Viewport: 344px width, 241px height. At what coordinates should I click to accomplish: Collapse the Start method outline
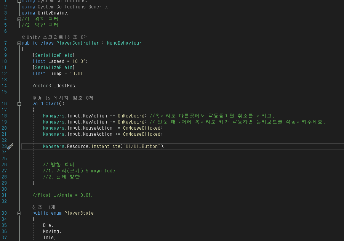[x=19, y=104]
